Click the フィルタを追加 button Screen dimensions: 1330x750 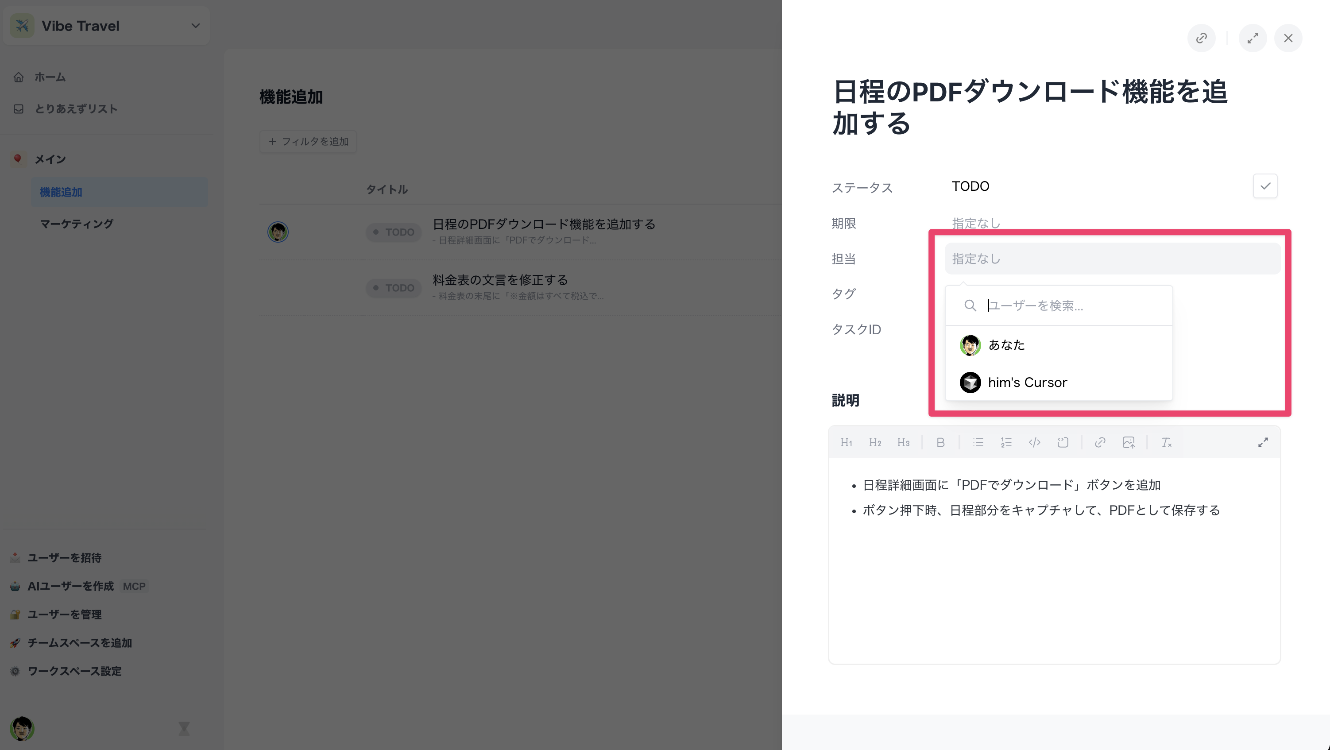(308, 141)
